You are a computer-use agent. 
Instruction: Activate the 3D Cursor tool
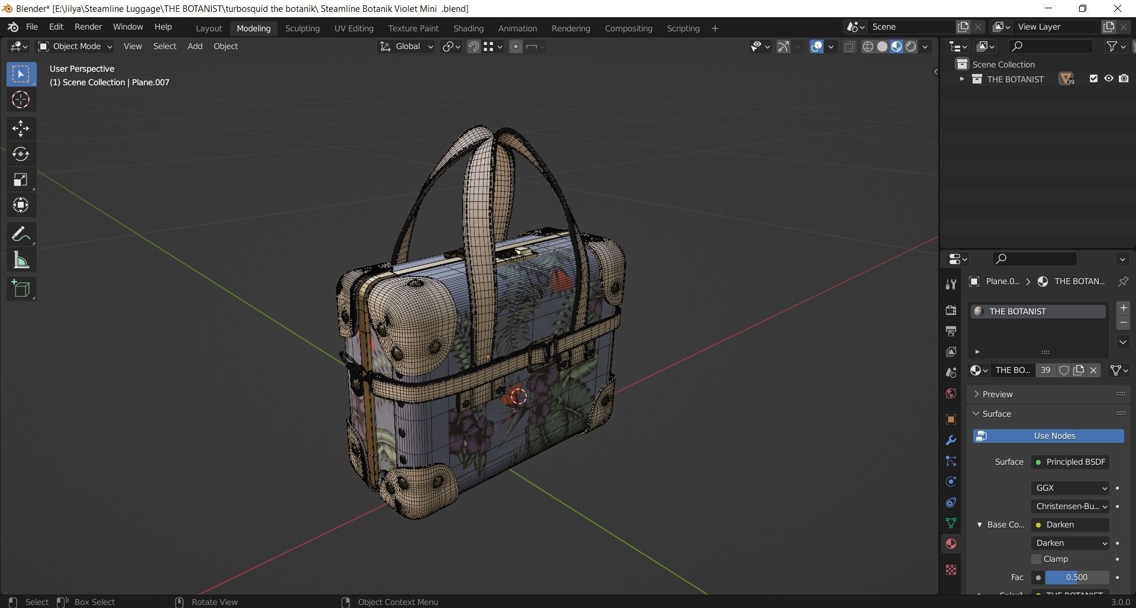point(21,99)
